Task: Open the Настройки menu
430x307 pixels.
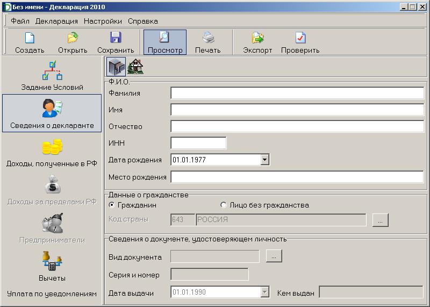Action: tap(103, 21)
